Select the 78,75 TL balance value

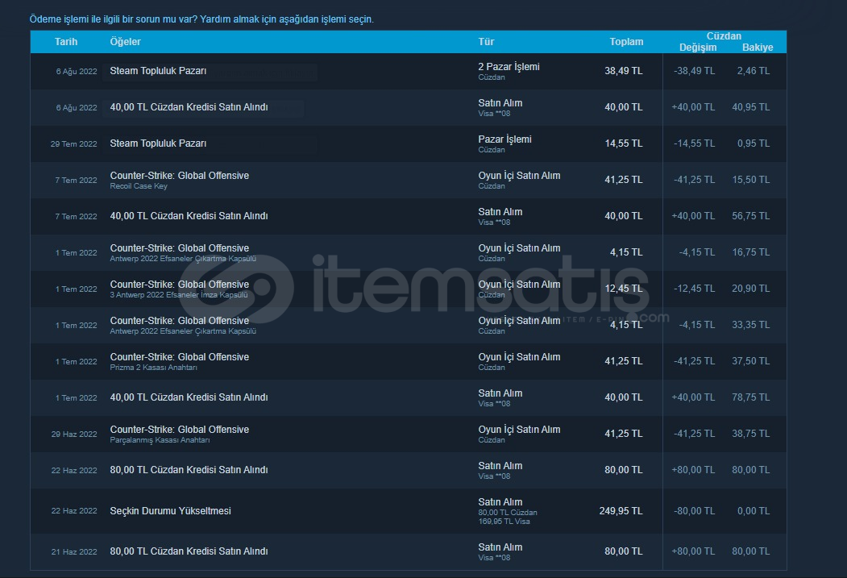pos(751,397)
